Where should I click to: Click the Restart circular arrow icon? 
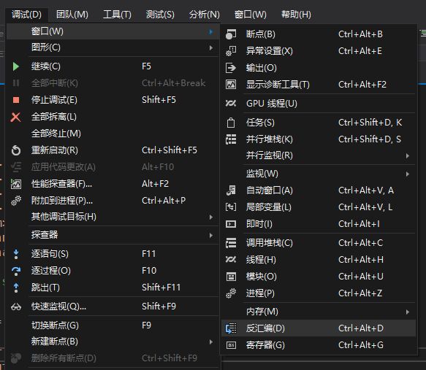tap(16, 150)
